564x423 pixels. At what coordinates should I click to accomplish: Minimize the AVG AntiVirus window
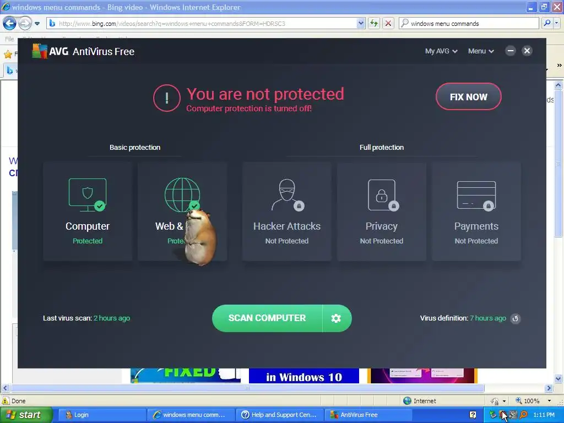(511, 51)
